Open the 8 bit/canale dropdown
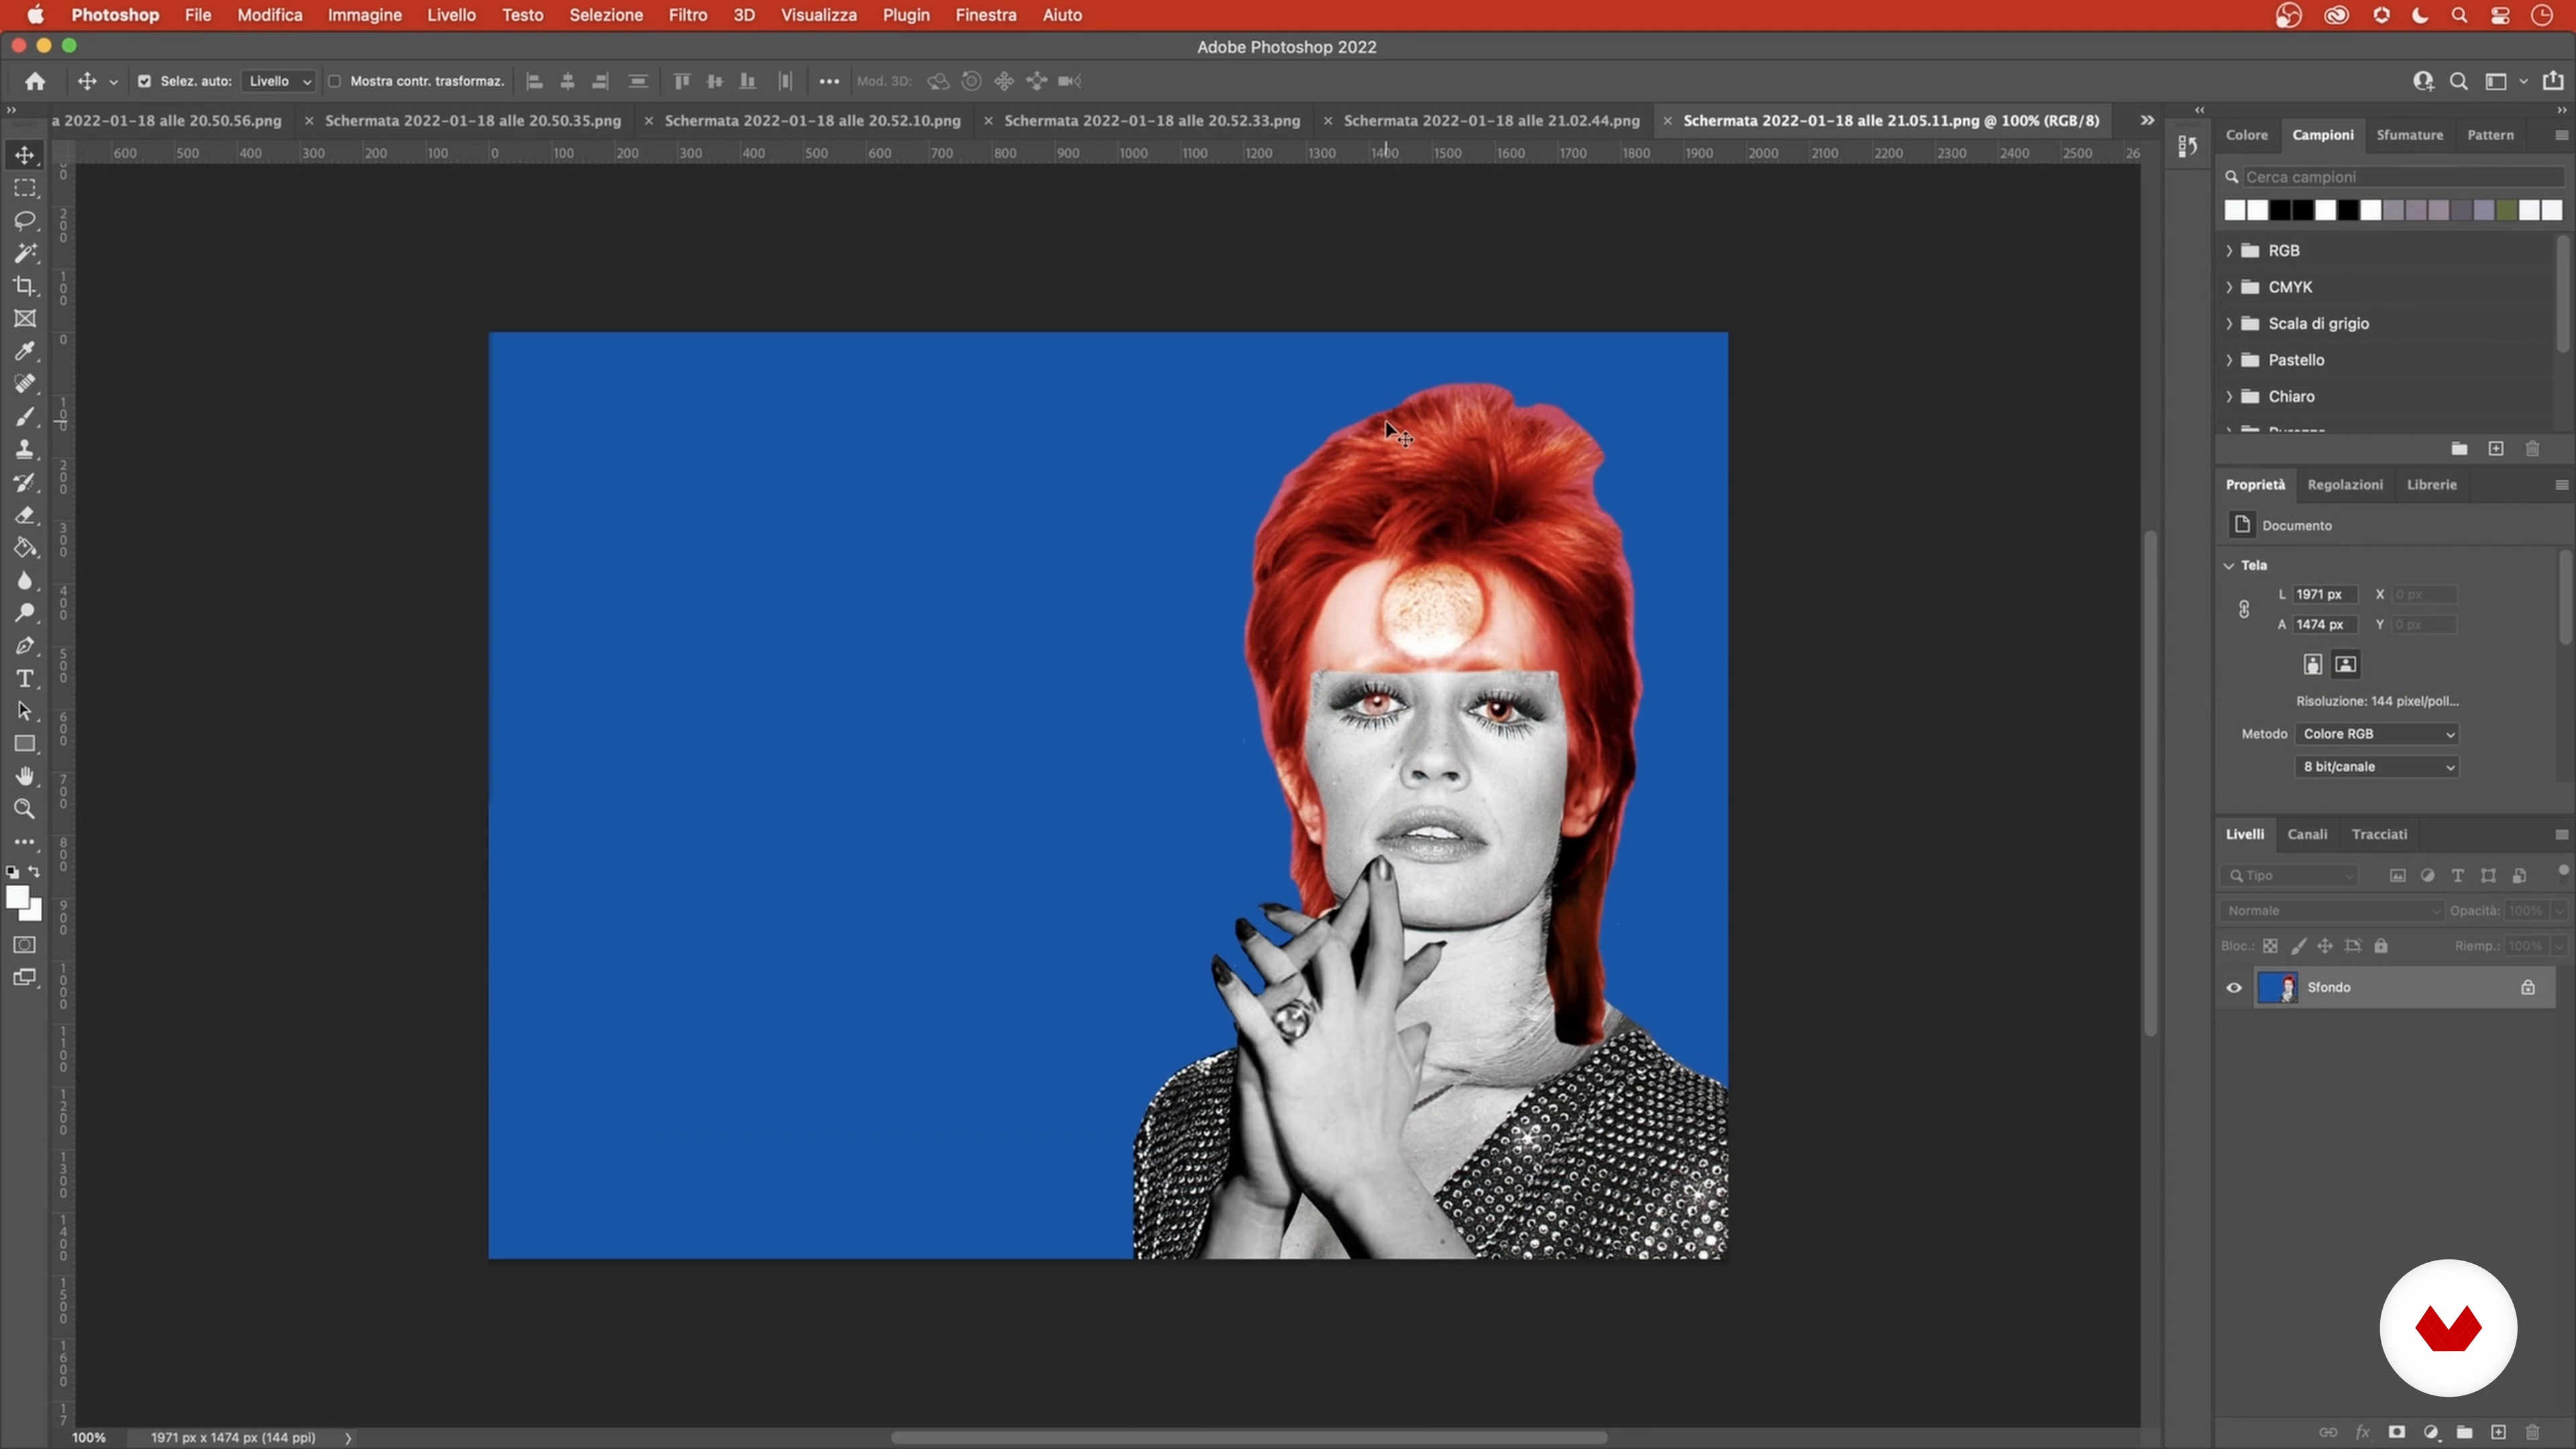The image size is (2576, 1449). click(2377, 767)
